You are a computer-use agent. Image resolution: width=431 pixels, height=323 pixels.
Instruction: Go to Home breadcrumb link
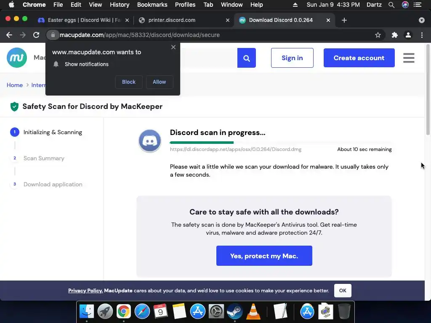point(15,85)
